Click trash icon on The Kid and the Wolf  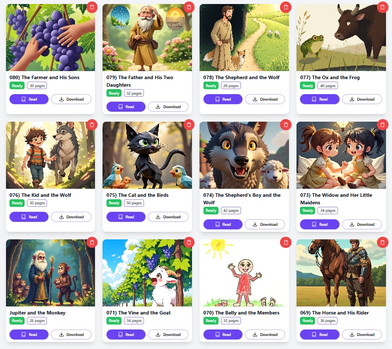pos(92,125)
